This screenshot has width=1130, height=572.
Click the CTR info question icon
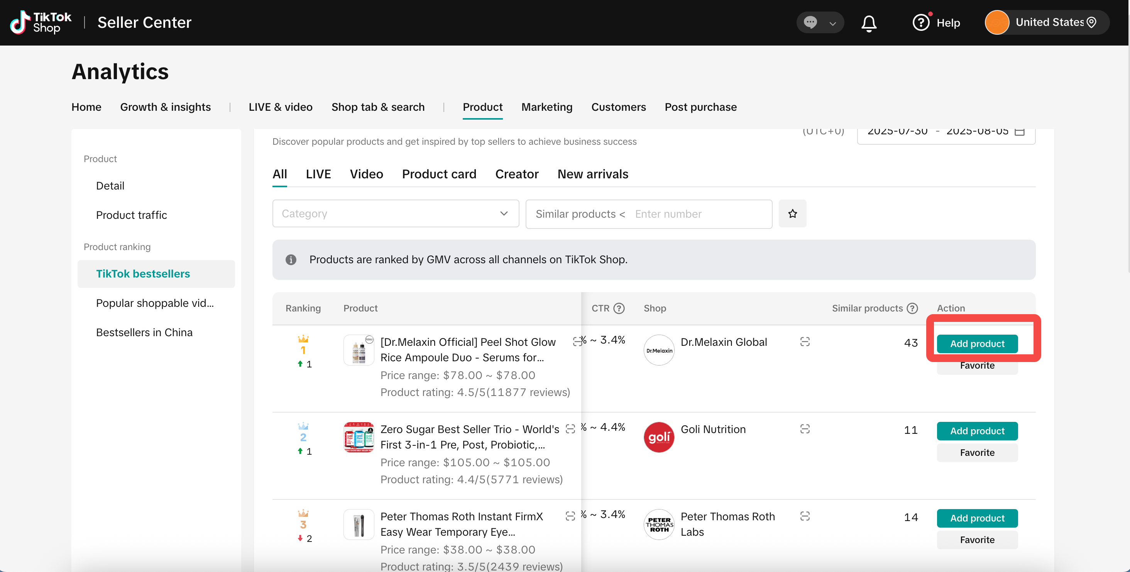619,308
